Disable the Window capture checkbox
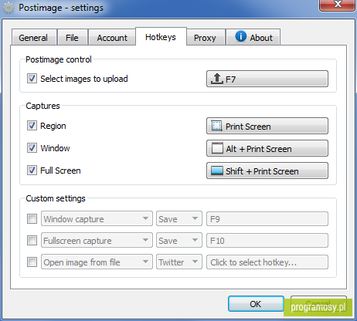The width and height of the screenshot is (357, 321). [32, 148]
